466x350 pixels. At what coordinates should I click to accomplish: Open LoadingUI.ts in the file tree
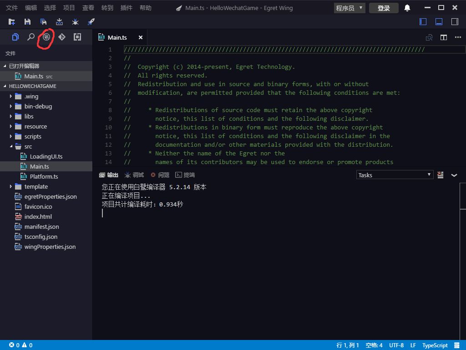point(46,156)
